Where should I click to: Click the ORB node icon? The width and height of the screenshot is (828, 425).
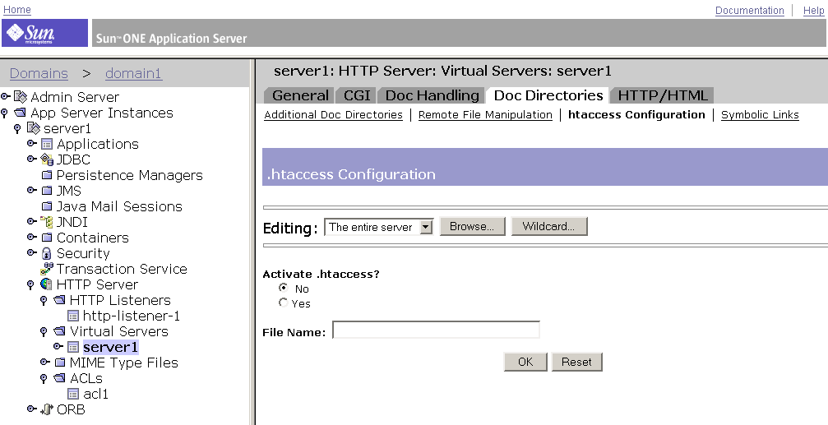47,409
